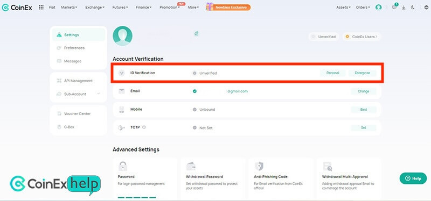Click the Personal verification button

point(332,73)
